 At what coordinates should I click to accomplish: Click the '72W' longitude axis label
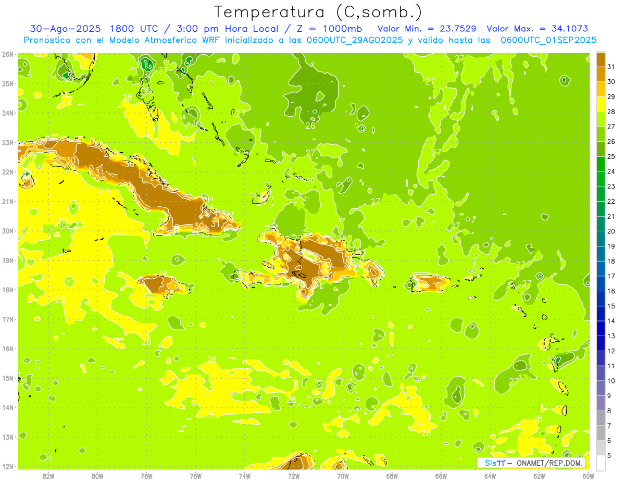click(x=294, y=476)
